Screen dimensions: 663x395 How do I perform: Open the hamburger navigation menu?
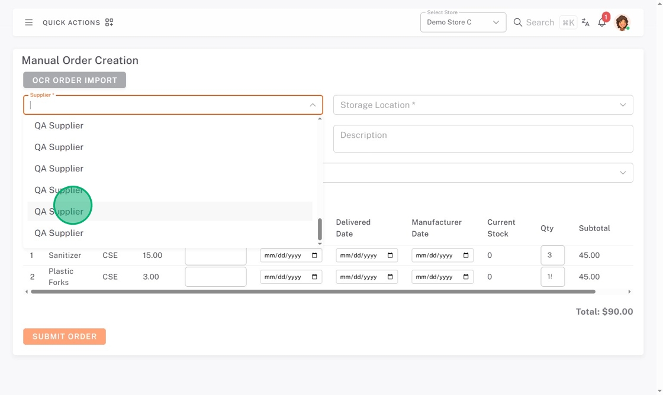28,22
